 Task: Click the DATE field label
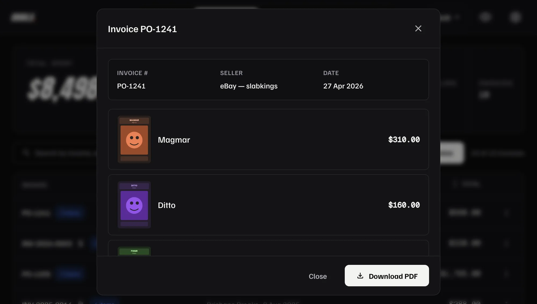[x=331, y=73]
